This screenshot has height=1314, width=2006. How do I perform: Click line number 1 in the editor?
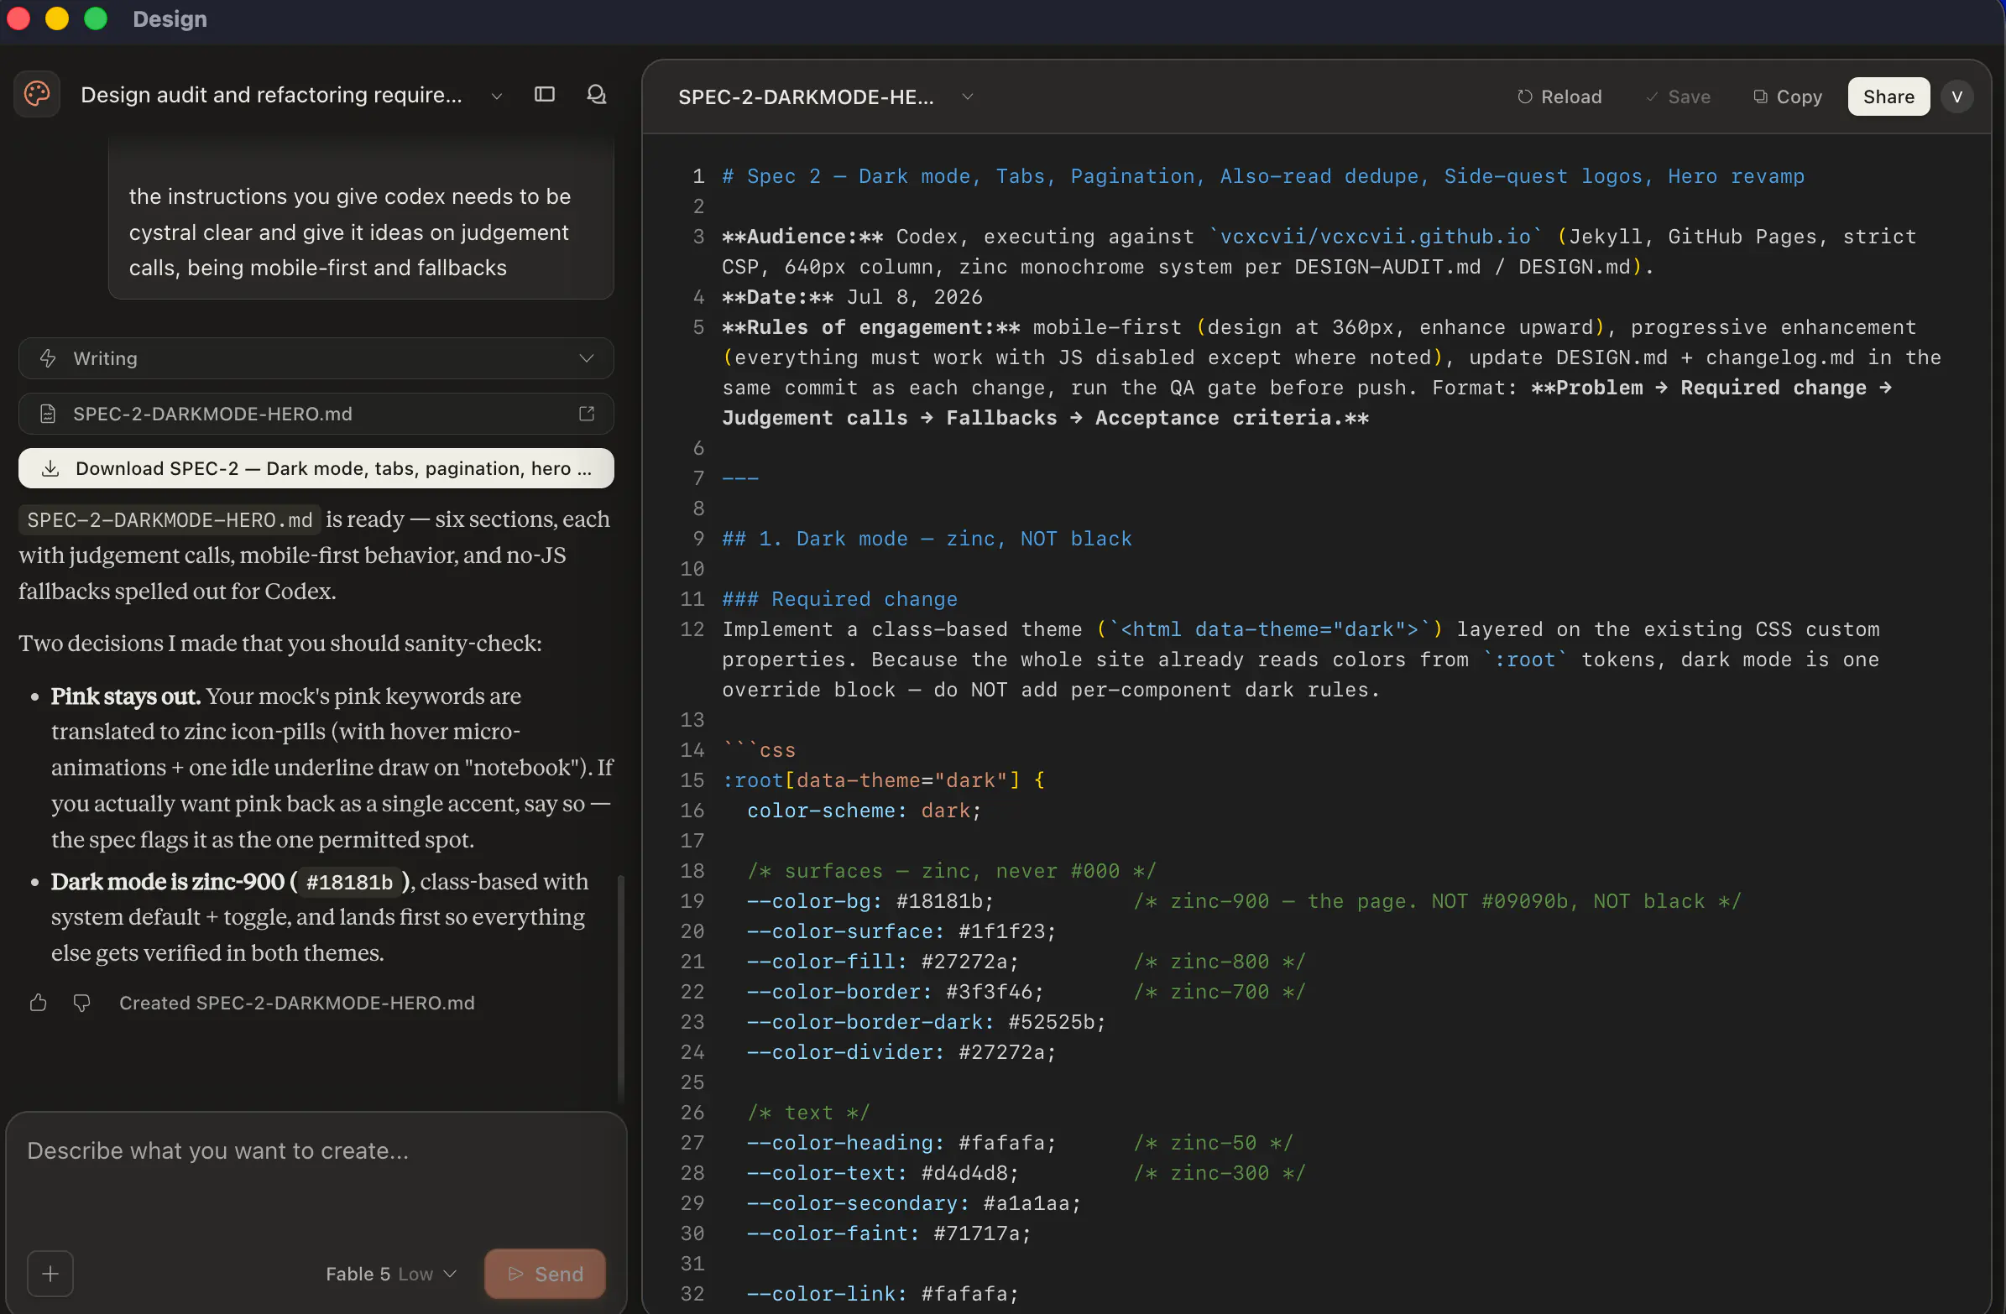tap(697, 176)
